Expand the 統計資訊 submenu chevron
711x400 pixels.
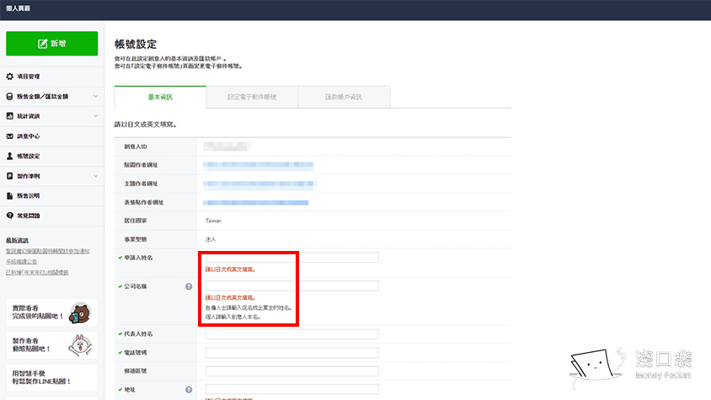pyautogui.click(x=95, y=116)
